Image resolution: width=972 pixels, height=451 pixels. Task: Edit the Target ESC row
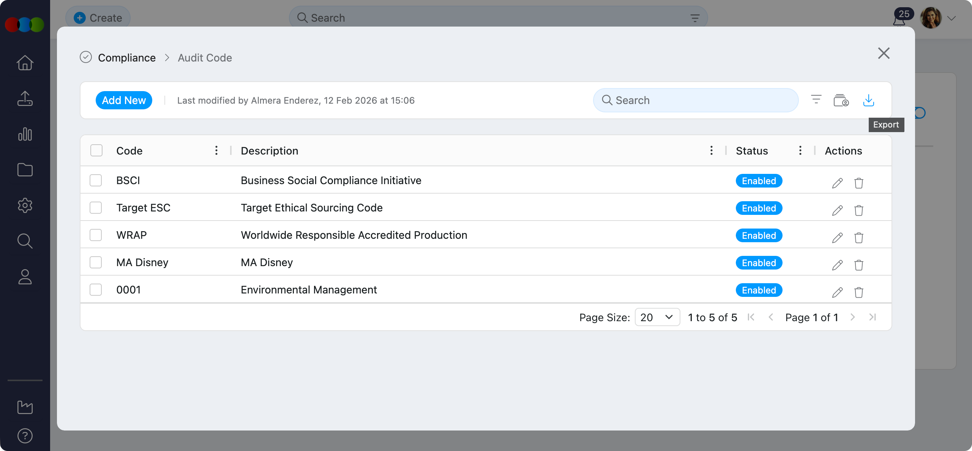tap(837, 210)
